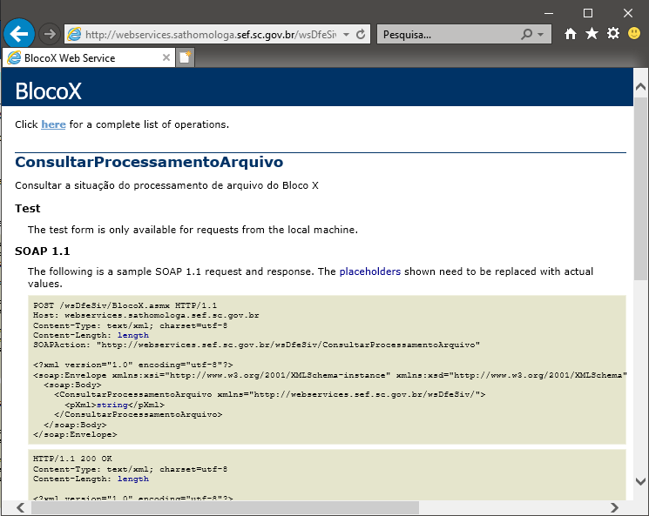Click 'Consultar a situação do processamento' description
Screen dimensions: 649x516
pos(166,185)
